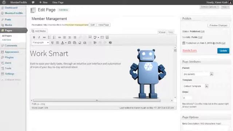This screenshot has height=131, width=233.
Task: Edit the permalink slug
Action: point(92,25)
